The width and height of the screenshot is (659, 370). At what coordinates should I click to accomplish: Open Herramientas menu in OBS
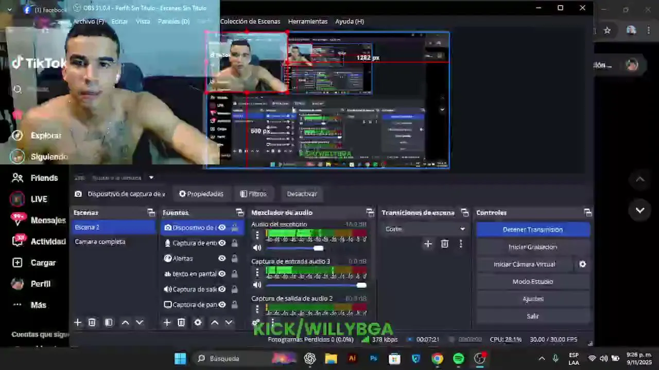308,21
